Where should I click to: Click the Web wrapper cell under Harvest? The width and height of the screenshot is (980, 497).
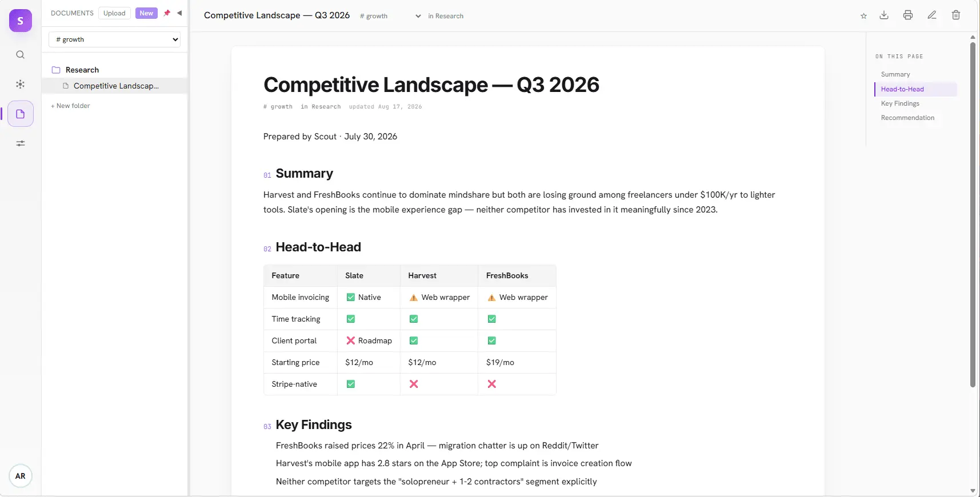click(439, 298)
